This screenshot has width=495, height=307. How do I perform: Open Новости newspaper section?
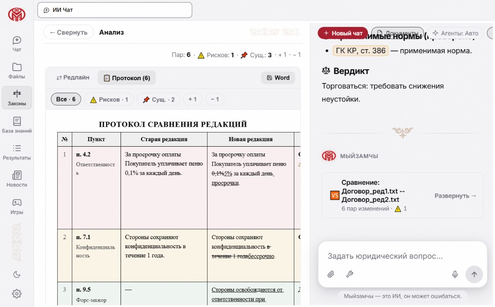pyautogui.click(x=17, y=179)
